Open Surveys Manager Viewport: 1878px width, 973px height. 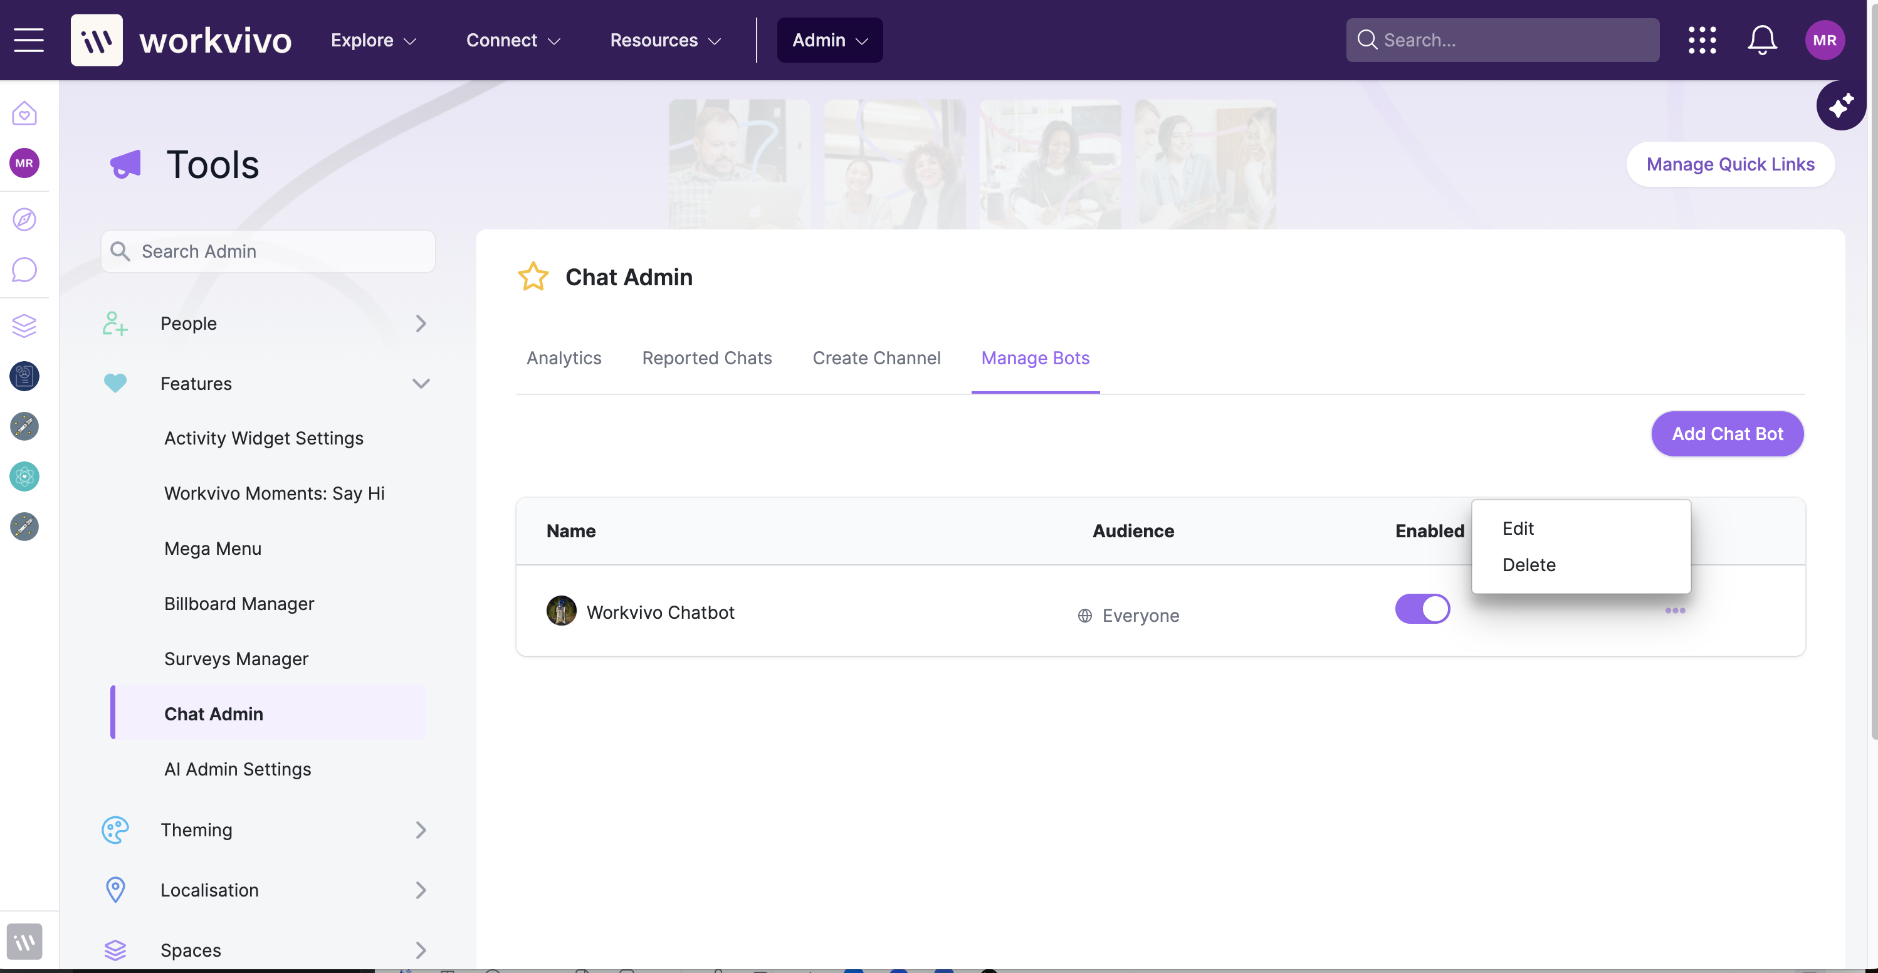(236, 659)
